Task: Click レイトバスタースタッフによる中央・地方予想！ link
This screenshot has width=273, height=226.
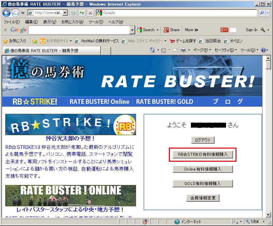Action: click(x=70, y=210)
